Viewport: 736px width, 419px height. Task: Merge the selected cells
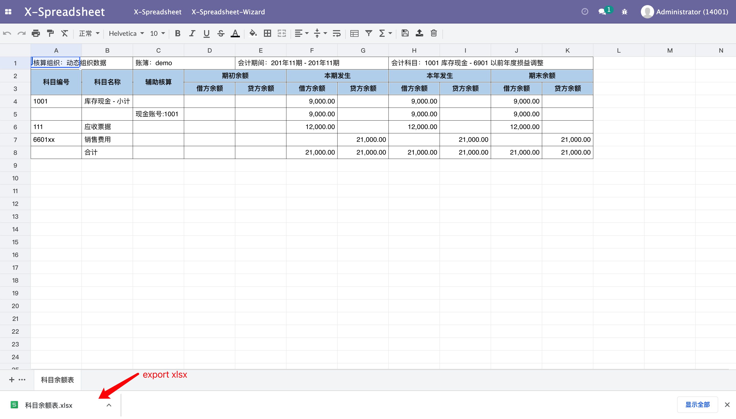pos(282,33)
